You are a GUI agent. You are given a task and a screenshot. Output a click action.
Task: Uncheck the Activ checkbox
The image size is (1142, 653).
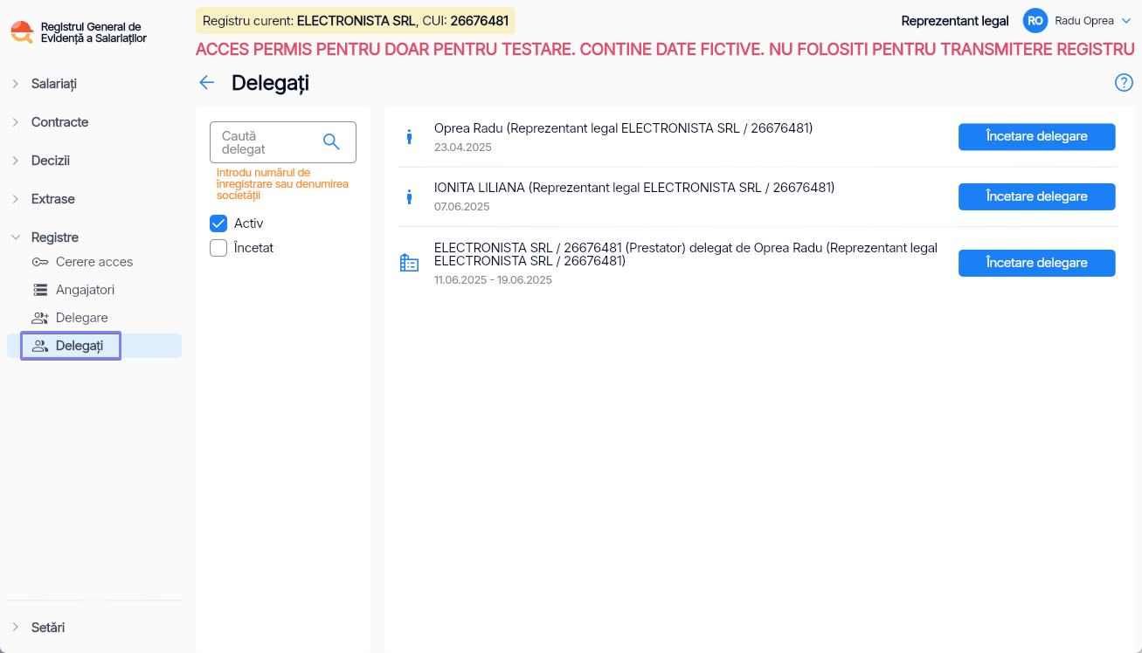218,223
